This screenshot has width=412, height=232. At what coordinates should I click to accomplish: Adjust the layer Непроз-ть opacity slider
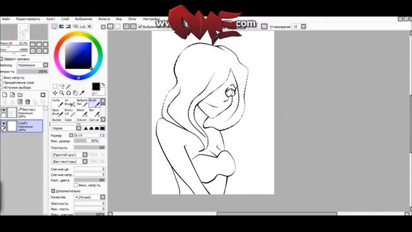click(32, 72)
